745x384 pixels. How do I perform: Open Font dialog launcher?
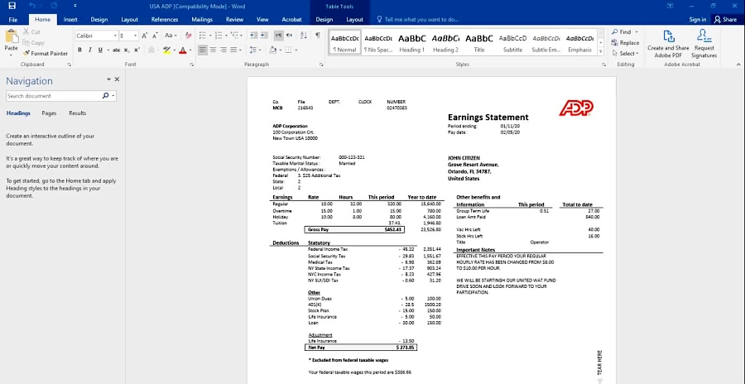point(192,65)
